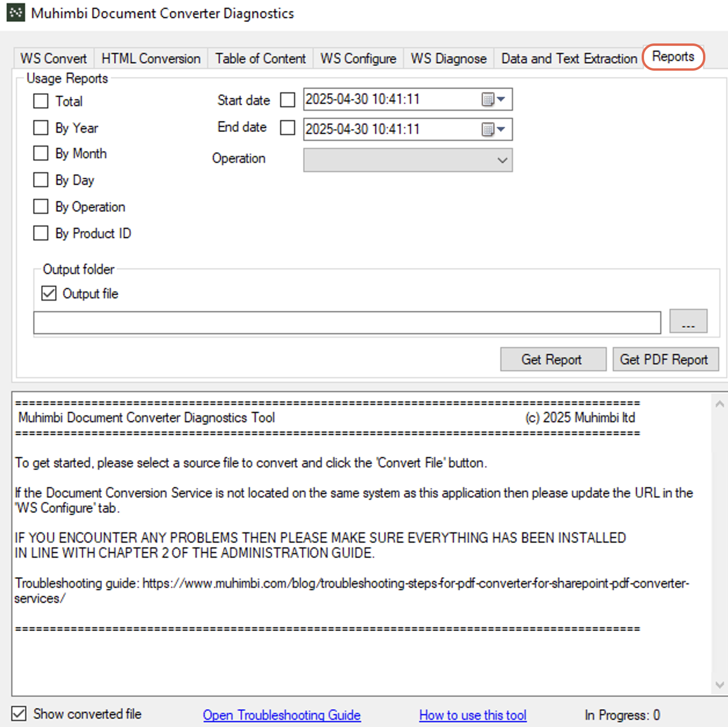Screen dimensions: 728x727
Task: Click the Muhimbi app icon in title bar
Action: [16, 13]
